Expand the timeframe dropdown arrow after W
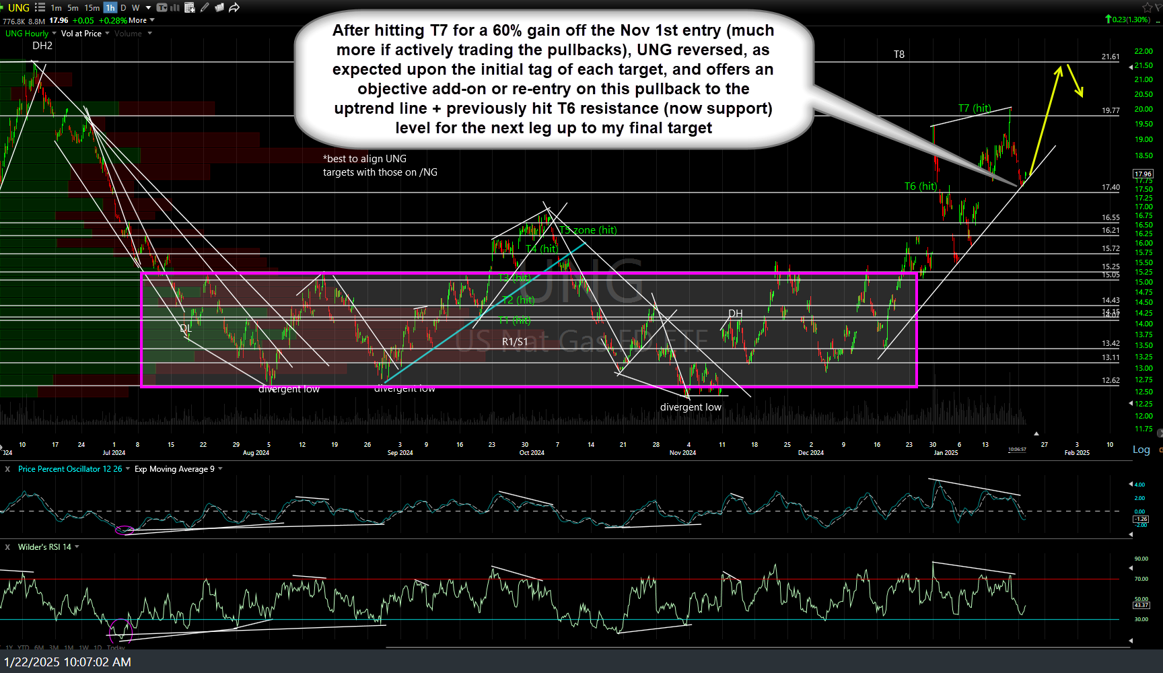The height and width of the screenshot is (673, 1163). pyautogui.click(x=148, y=7)
